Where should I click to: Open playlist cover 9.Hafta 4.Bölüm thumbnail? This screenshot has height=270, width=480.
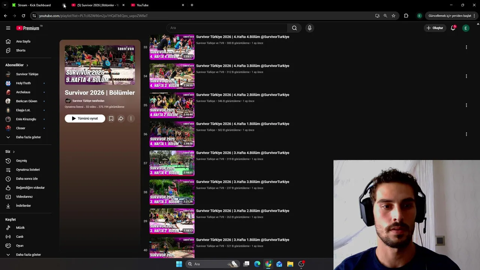pyautogui.click(x=100, y=65)
